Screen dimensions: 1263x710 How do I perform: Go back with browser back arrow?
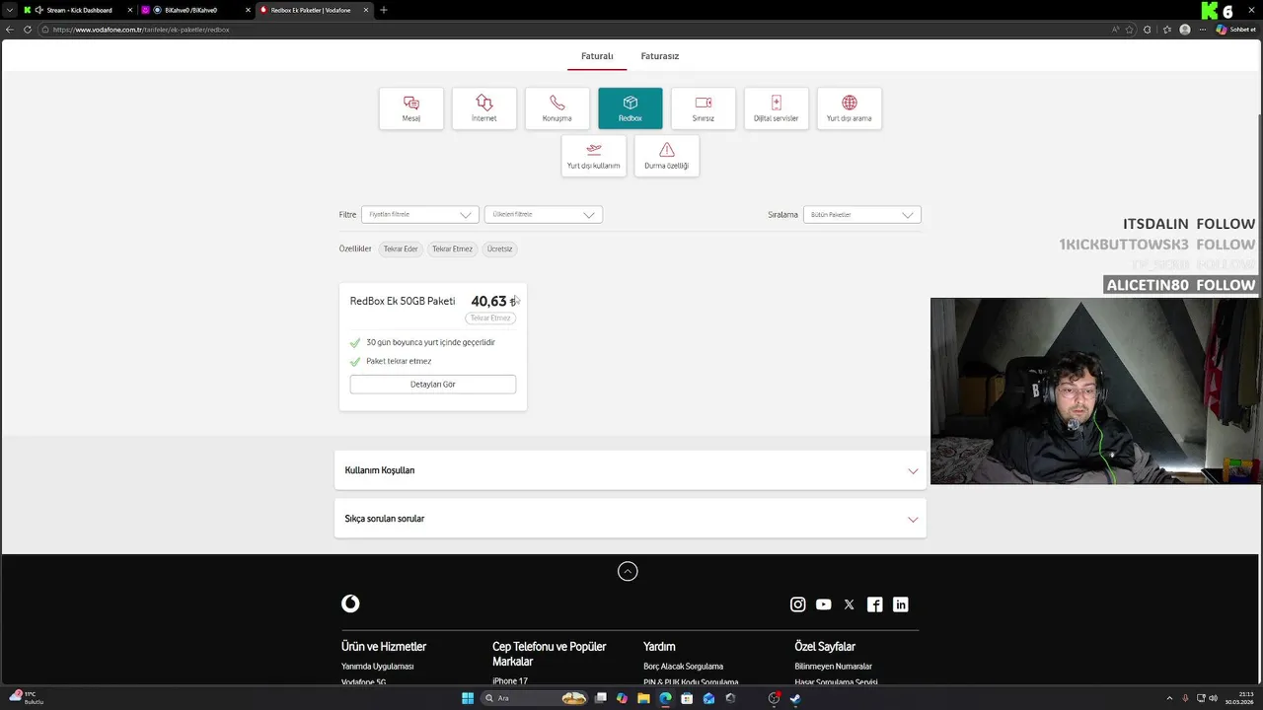[x=11, y=30]
